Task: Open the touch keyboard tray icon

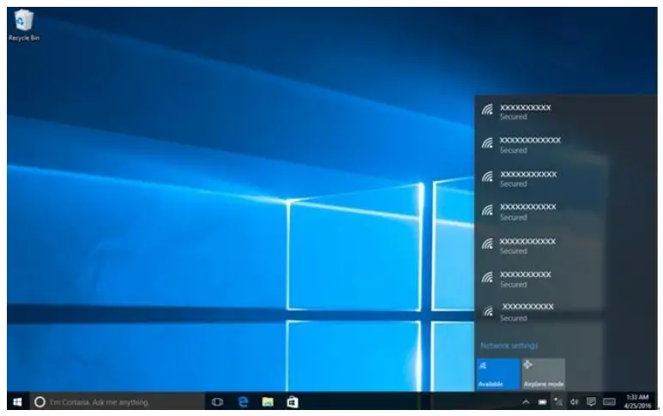Action: click(609, 401)
